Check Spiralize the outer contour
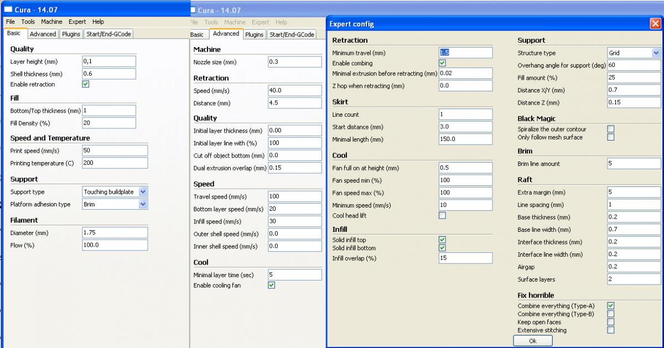 (610, 129)
